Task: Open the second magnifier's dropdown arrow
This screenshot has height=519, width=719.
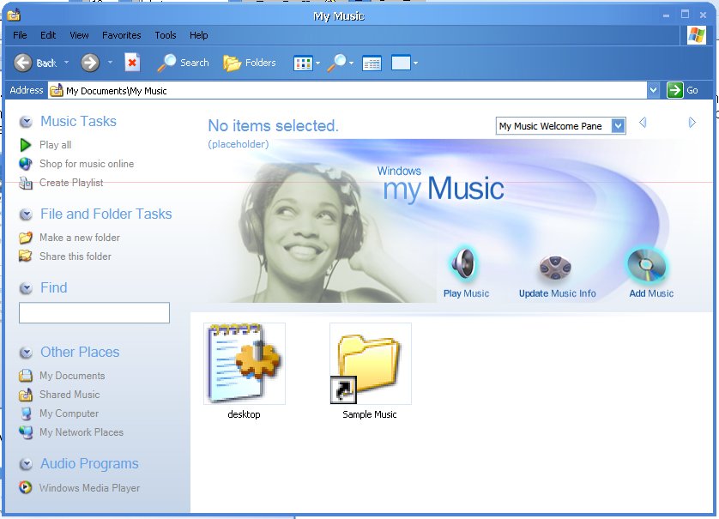Action: click(x=351, y=63)
